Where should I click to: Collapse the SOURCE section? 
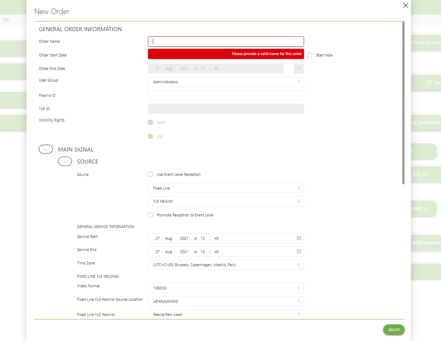coord(65,161)
